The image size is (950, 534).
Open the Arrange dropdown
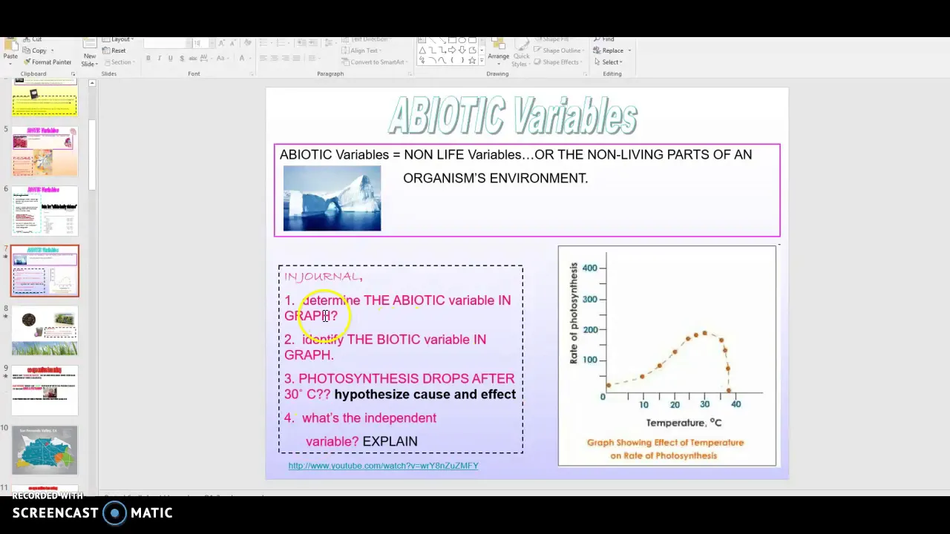(498, 57)
